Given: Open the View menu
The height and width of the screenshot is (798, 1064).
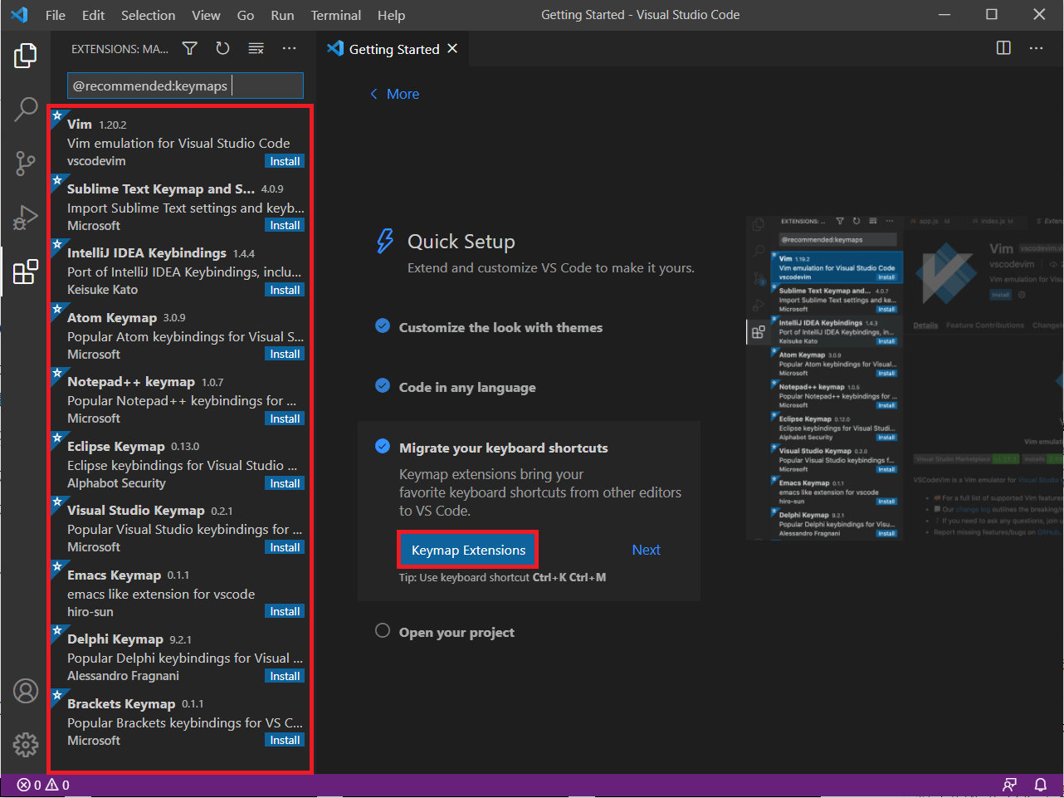Looking at the screenshot, I should pyautogui.click(x=206, y=15).
